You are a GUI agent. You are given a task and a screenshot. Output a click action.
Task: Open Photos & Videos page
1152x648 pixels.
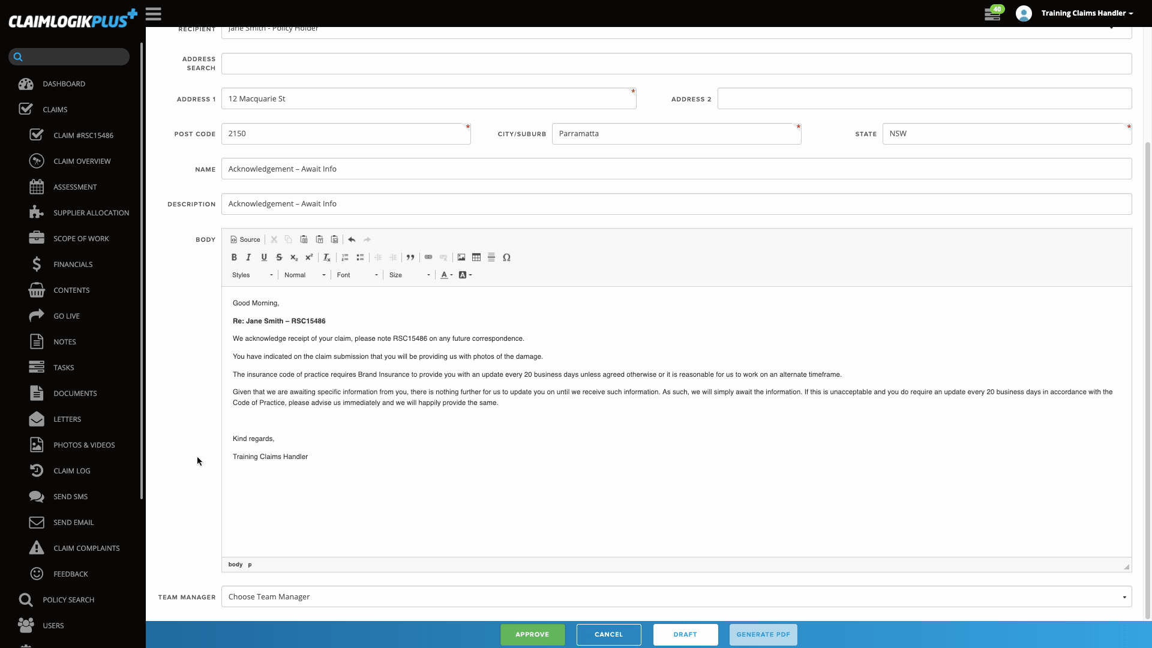(84, 445)
